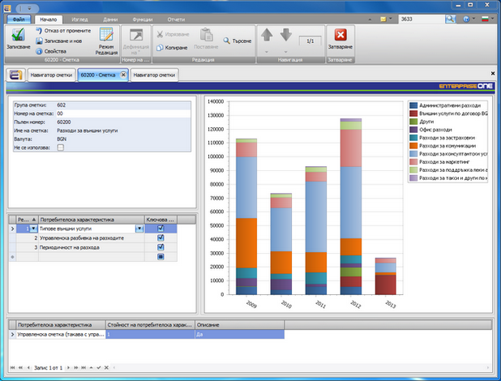Click the Записване (Save) icon
The width and height of the screenshot is (501, 381).
pos(18,34)
